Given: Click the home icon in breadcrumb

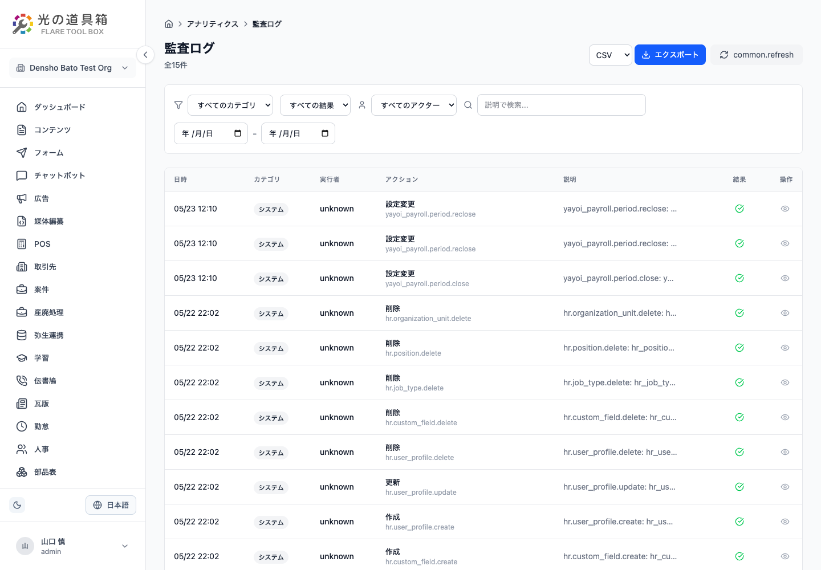Looking at the screenshot, I should [x=169, y=24].
